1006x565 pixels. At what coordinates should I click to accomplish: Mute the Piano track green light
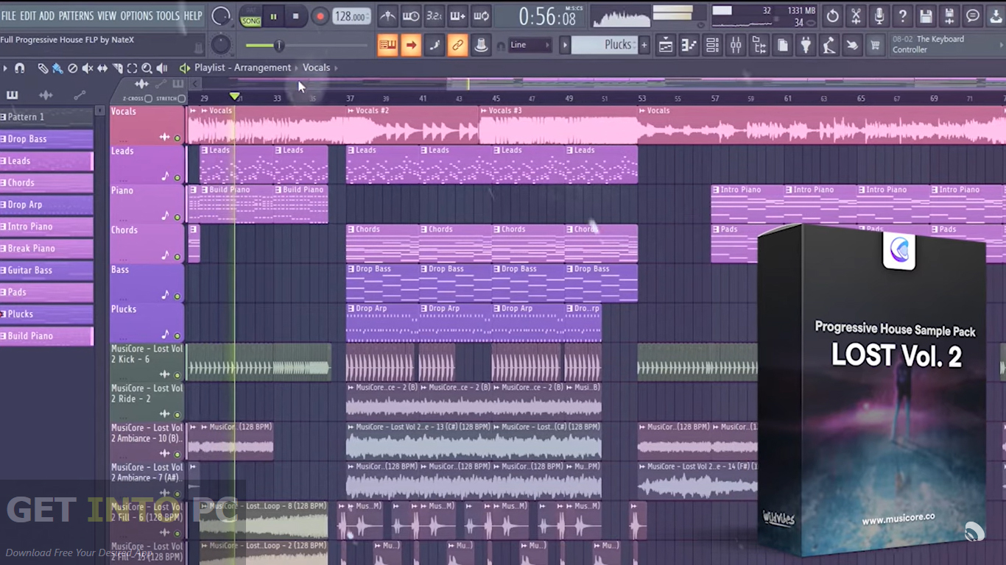[177, 217]
